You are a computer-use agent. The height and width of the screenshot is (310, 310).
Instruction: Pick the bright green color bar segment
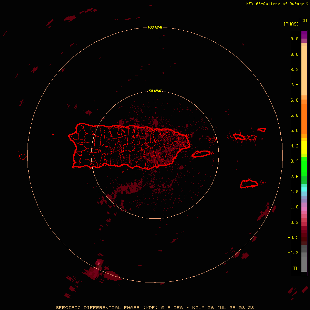304,166
